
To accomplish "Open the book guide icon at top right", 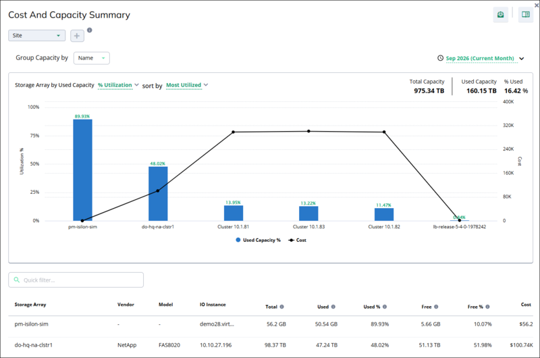I will [x=526, y=14].
